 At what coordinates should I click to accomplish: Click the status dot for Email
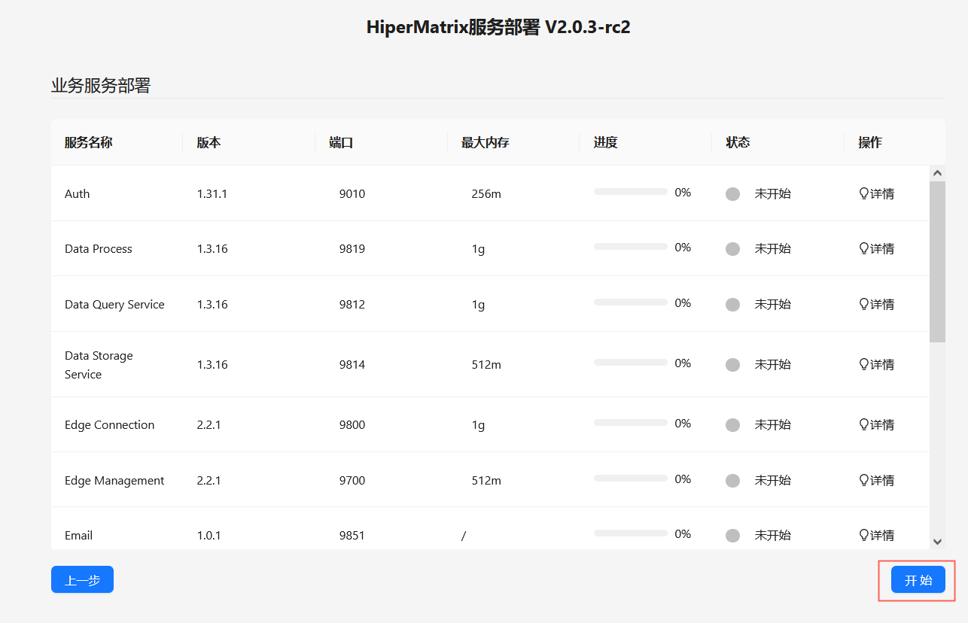click(732, 536)
